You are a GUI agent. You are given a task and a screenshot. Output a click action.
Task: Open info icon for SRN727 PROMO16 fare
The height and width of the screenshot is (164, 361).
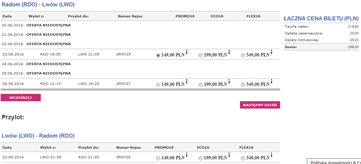pos(187,81)
